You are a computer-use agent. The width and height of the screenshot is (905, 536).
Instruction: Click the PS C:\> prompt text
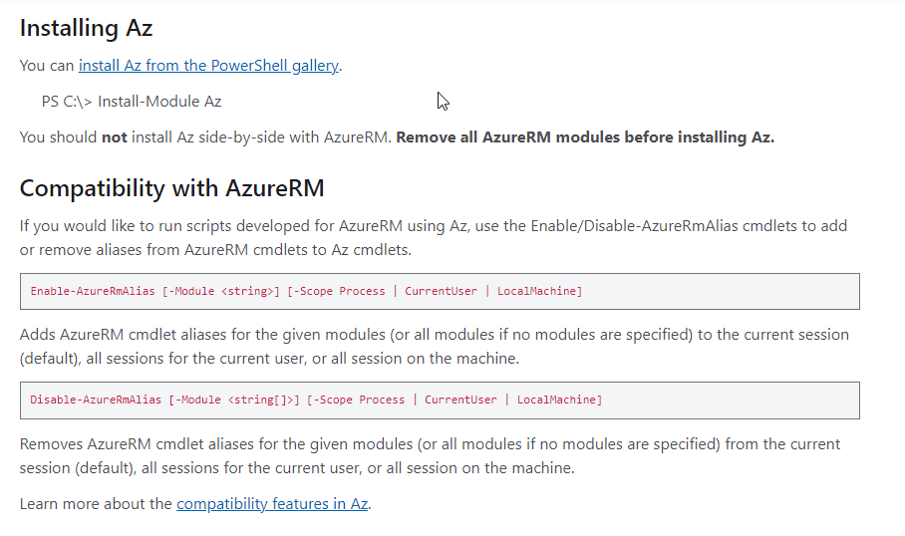[x=67, y=102]
